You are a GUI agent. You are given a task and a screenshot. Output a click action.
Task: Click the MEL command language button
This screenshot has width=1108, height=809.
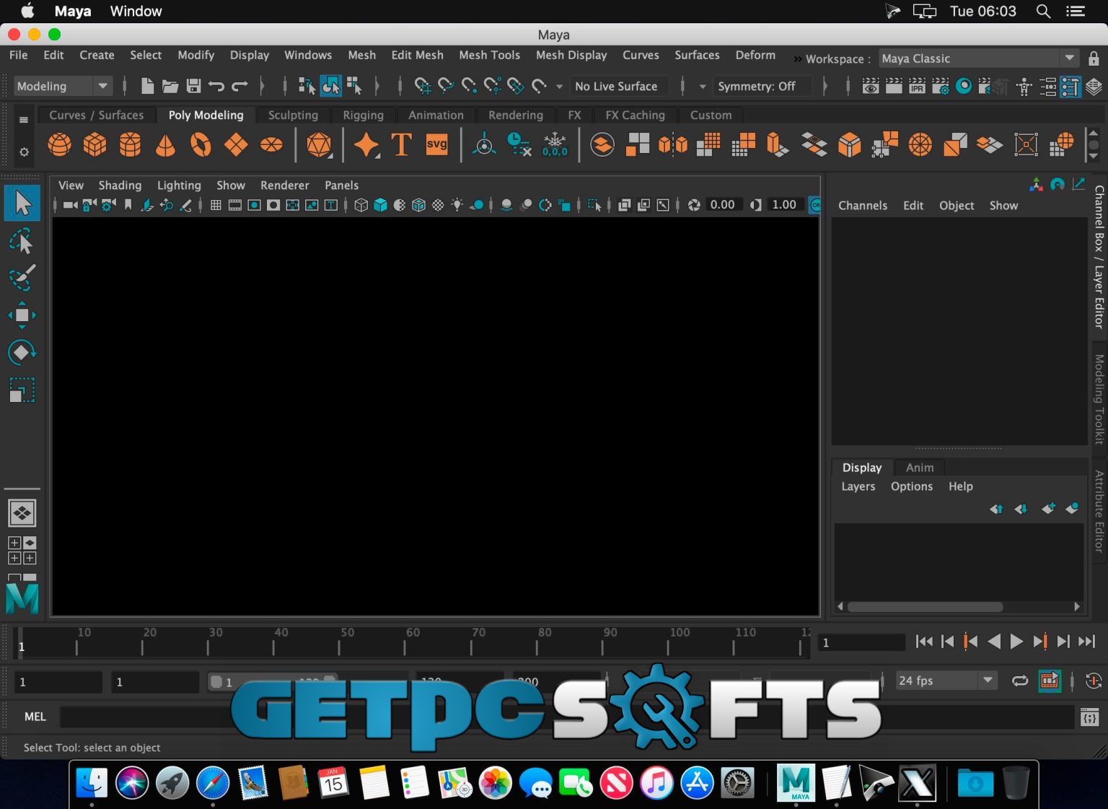(x=35, y=717)
